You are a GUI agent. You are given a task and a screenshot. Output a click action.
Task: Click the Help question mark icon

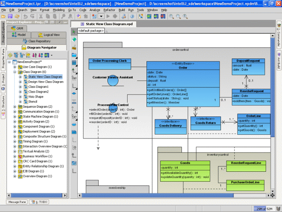pyautogui.click(x=132, y=17)
